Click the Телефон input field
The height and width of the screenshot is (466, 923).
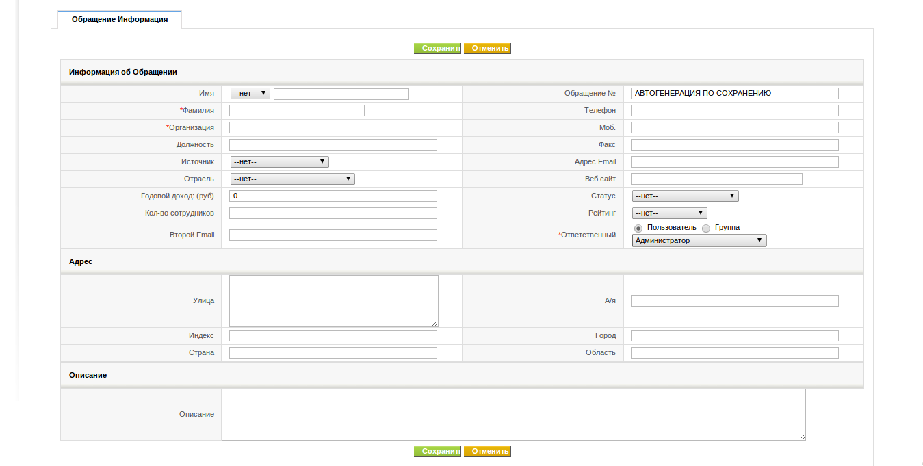tap(735, 110)
